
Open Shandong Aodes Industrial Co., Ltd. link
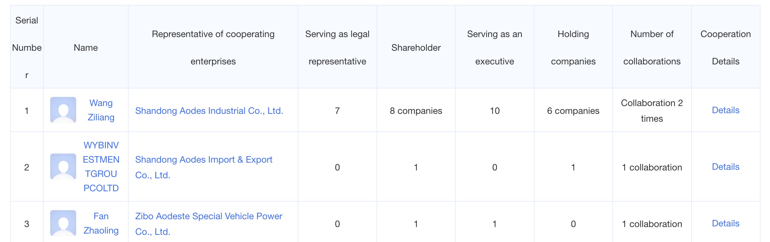pos(209,111)
